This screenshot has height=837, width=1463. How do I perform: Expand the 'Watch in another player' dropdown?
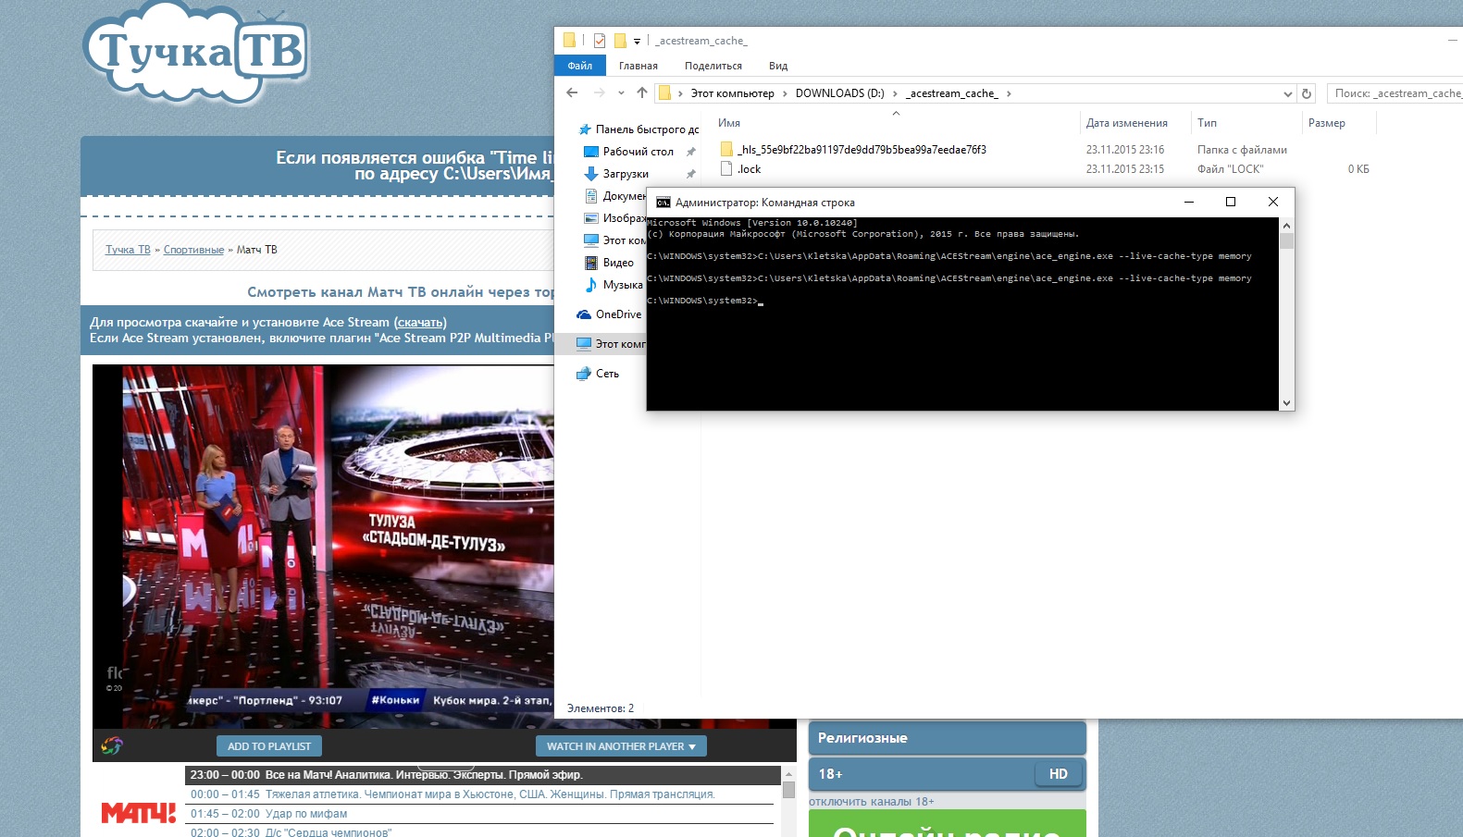tap(620, 746)
